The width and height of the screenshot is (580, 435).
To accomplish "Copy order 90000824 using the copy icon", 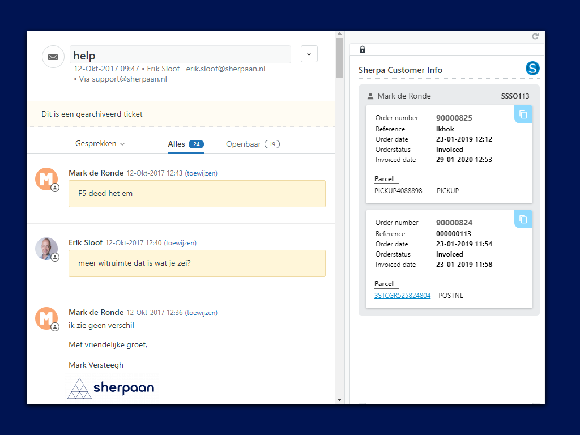I will [523, 219].
